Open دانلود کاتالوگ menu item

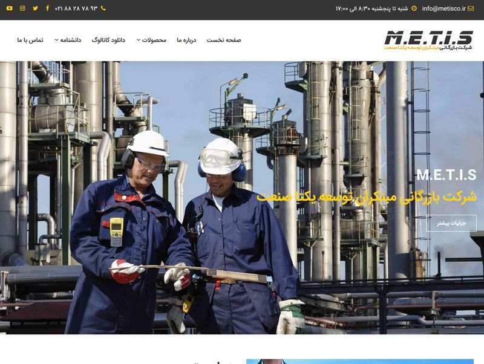pos(108,40)
